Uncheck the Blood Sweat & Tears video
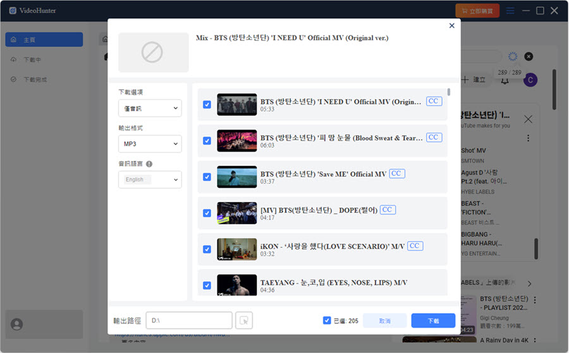569x353 pixels. pos(207,141)
